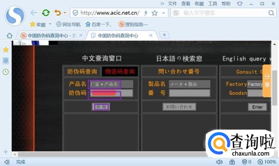Click the 製品名 input field

click(x=189, y=84)
